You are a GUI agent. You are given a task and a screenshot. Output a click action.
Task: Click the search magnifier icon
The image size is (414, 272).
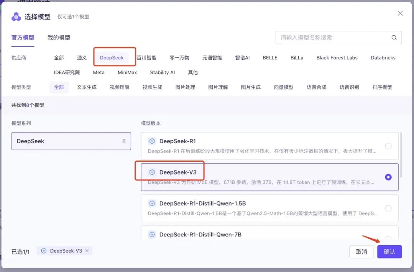point(394,38)
